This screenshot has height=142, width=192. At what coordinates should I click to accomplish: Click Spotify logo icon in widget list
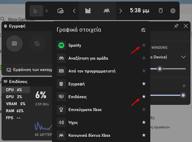coord(61,45)
